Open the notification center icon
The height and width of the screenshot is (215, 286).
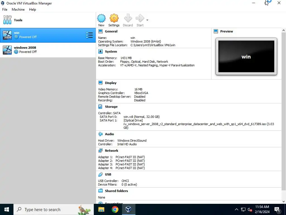(x=277, y=209)
